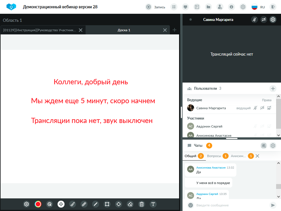Viewport: 281px width, 211px height.
Task: Open the emoji picker smiley icon
Action: coord(191,205)
